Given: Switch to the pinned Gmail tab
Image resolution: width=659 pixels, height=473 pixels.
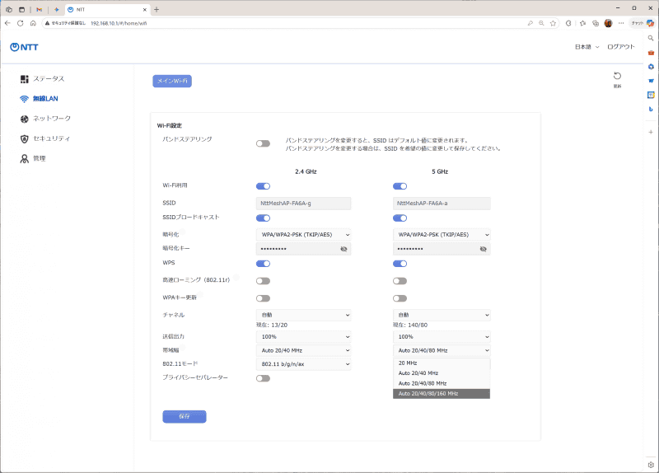Looking at the screenshot, I should pos(39,9).
